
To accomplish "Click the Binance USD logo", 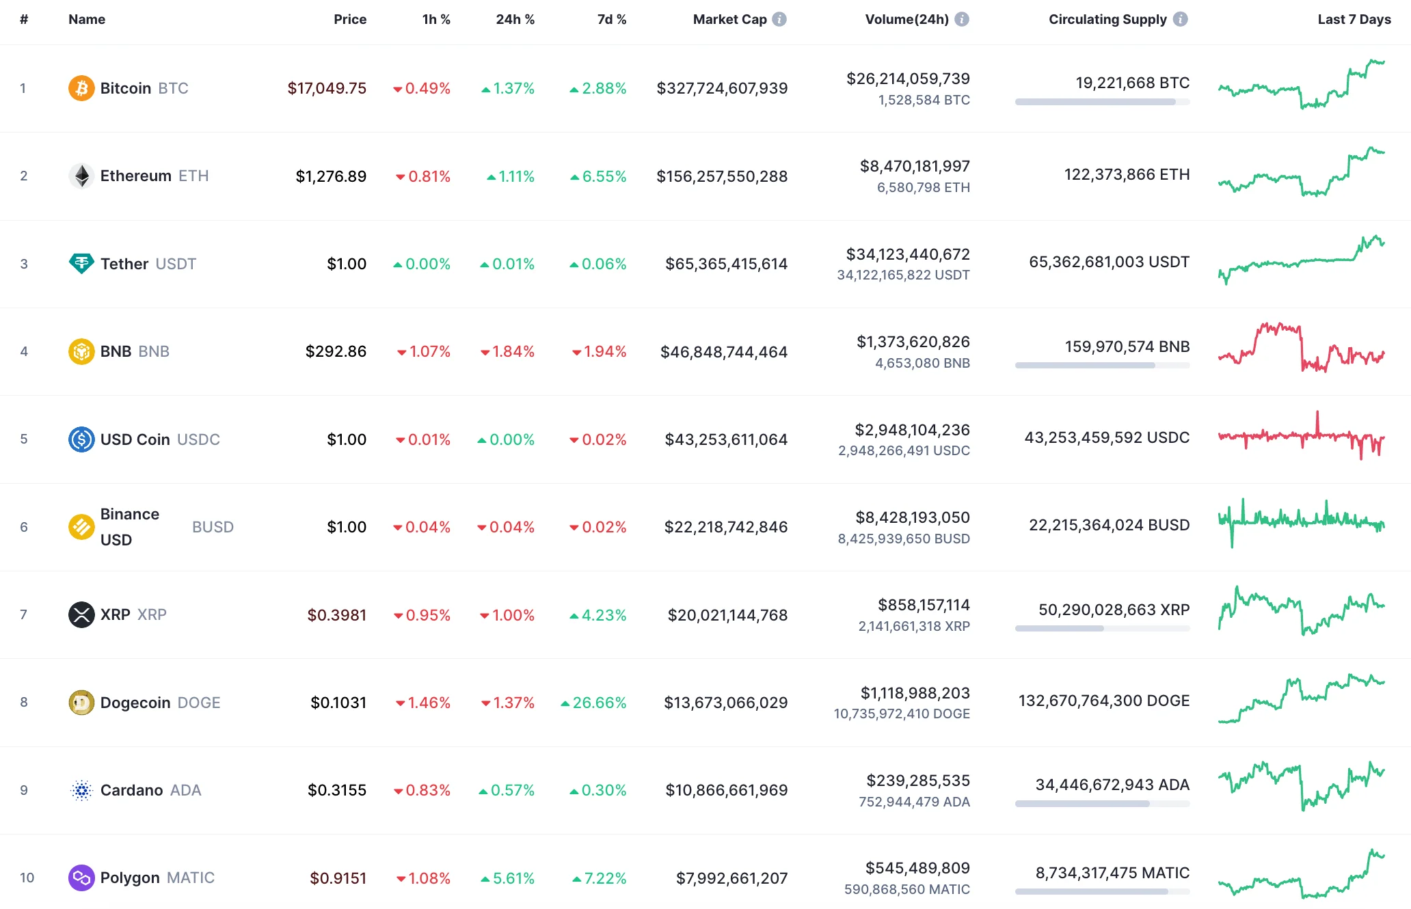I will point(81,526).
